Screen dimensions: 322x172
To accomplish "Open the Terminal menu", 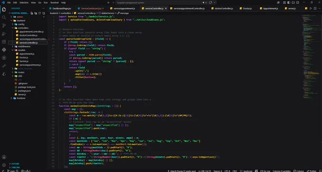I will (54, 3).
